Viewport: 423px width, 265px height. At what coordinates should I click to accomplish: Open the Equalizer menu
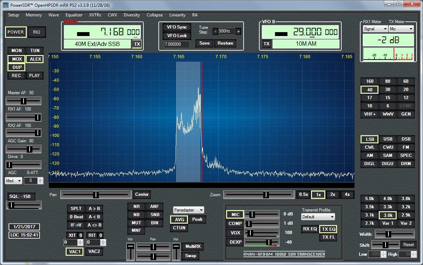(x=74, y=15)
